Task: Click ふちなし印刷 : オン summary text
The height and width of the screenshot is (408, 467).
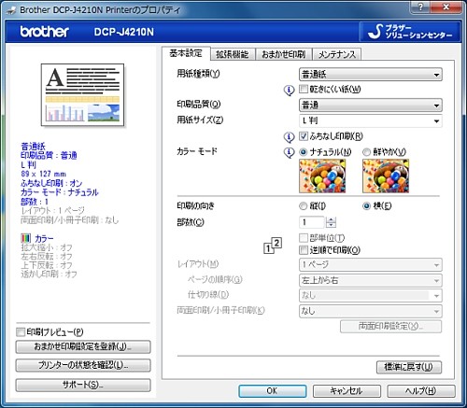Action: point(51,183)
